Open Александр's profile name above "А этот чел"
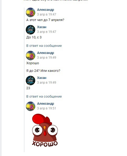This screenshot has width=127, height=156. [45, 10]
